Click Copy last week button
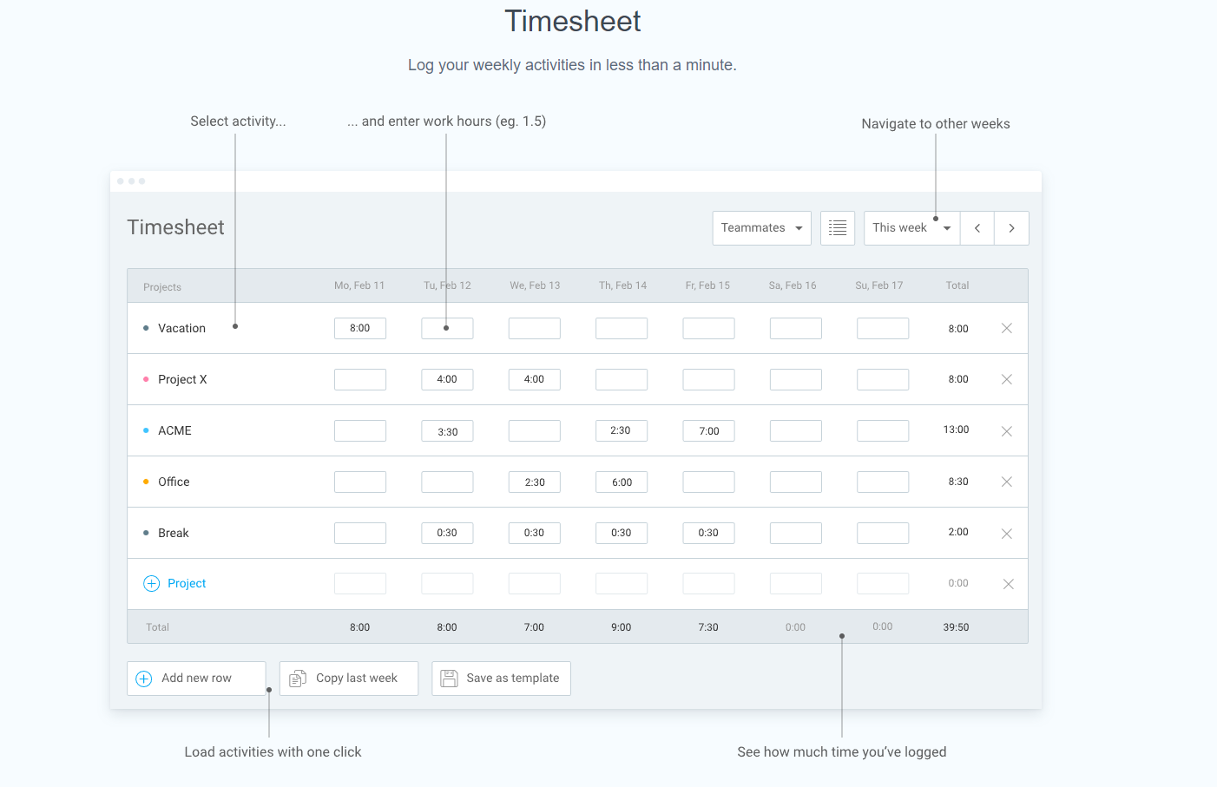Image resolution: width=1217 pixels, height=787 pixels. click(348, 679)
